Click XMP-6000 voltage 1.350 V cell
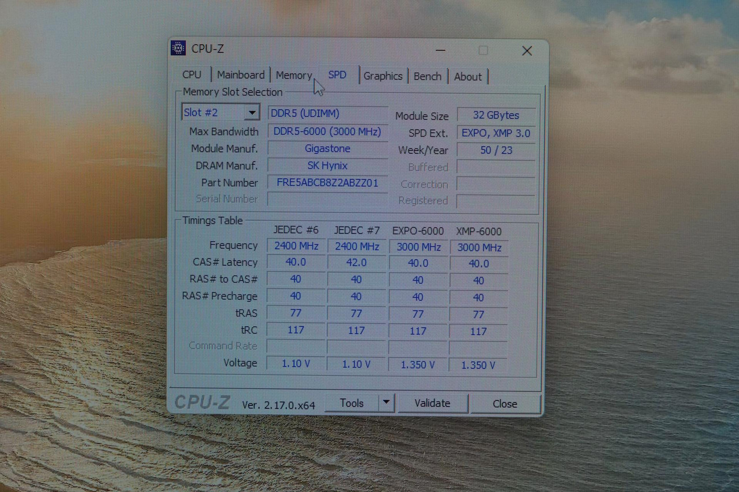The height and width of the screenshot is (492, 739). (x=479, y=365)
